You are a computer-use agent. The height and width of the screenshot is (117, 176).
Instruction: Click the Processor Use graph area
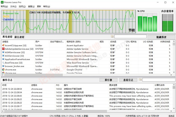pyautogui.click(x=69, y=21)
